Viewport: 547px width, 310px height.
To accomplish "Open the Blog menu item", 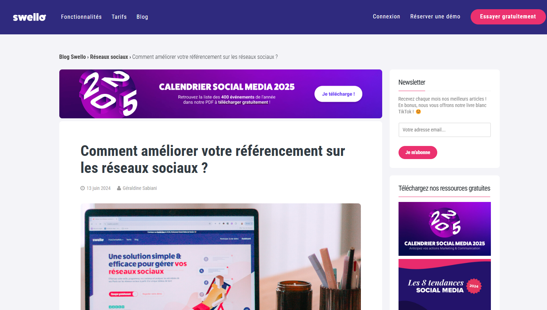I will tap(142, 17).
